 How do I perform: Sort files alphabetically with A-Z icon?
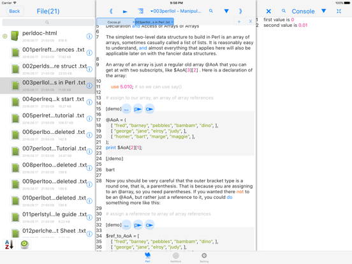tap(9, 244)
